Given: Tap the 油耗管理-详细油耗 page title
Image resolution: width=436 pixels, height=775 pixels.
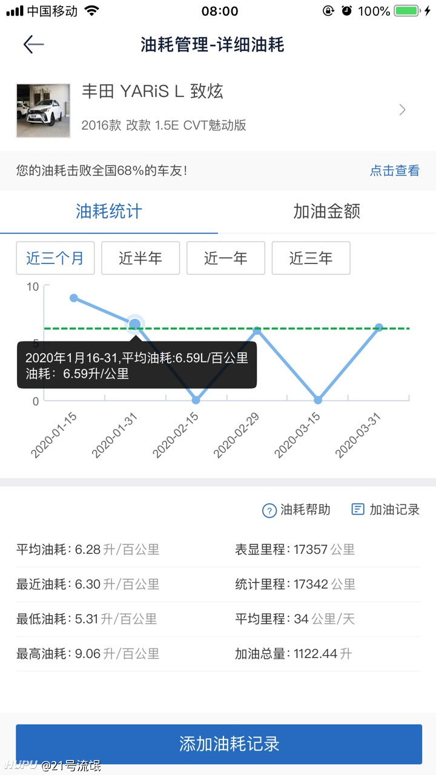Looking at the screenshot, I should point(213,44).
